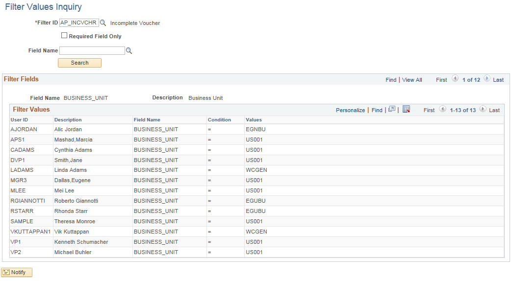Click Find link in Filter Fields header
The height and width of the screenshot is (281, 514).
point(391,80)
